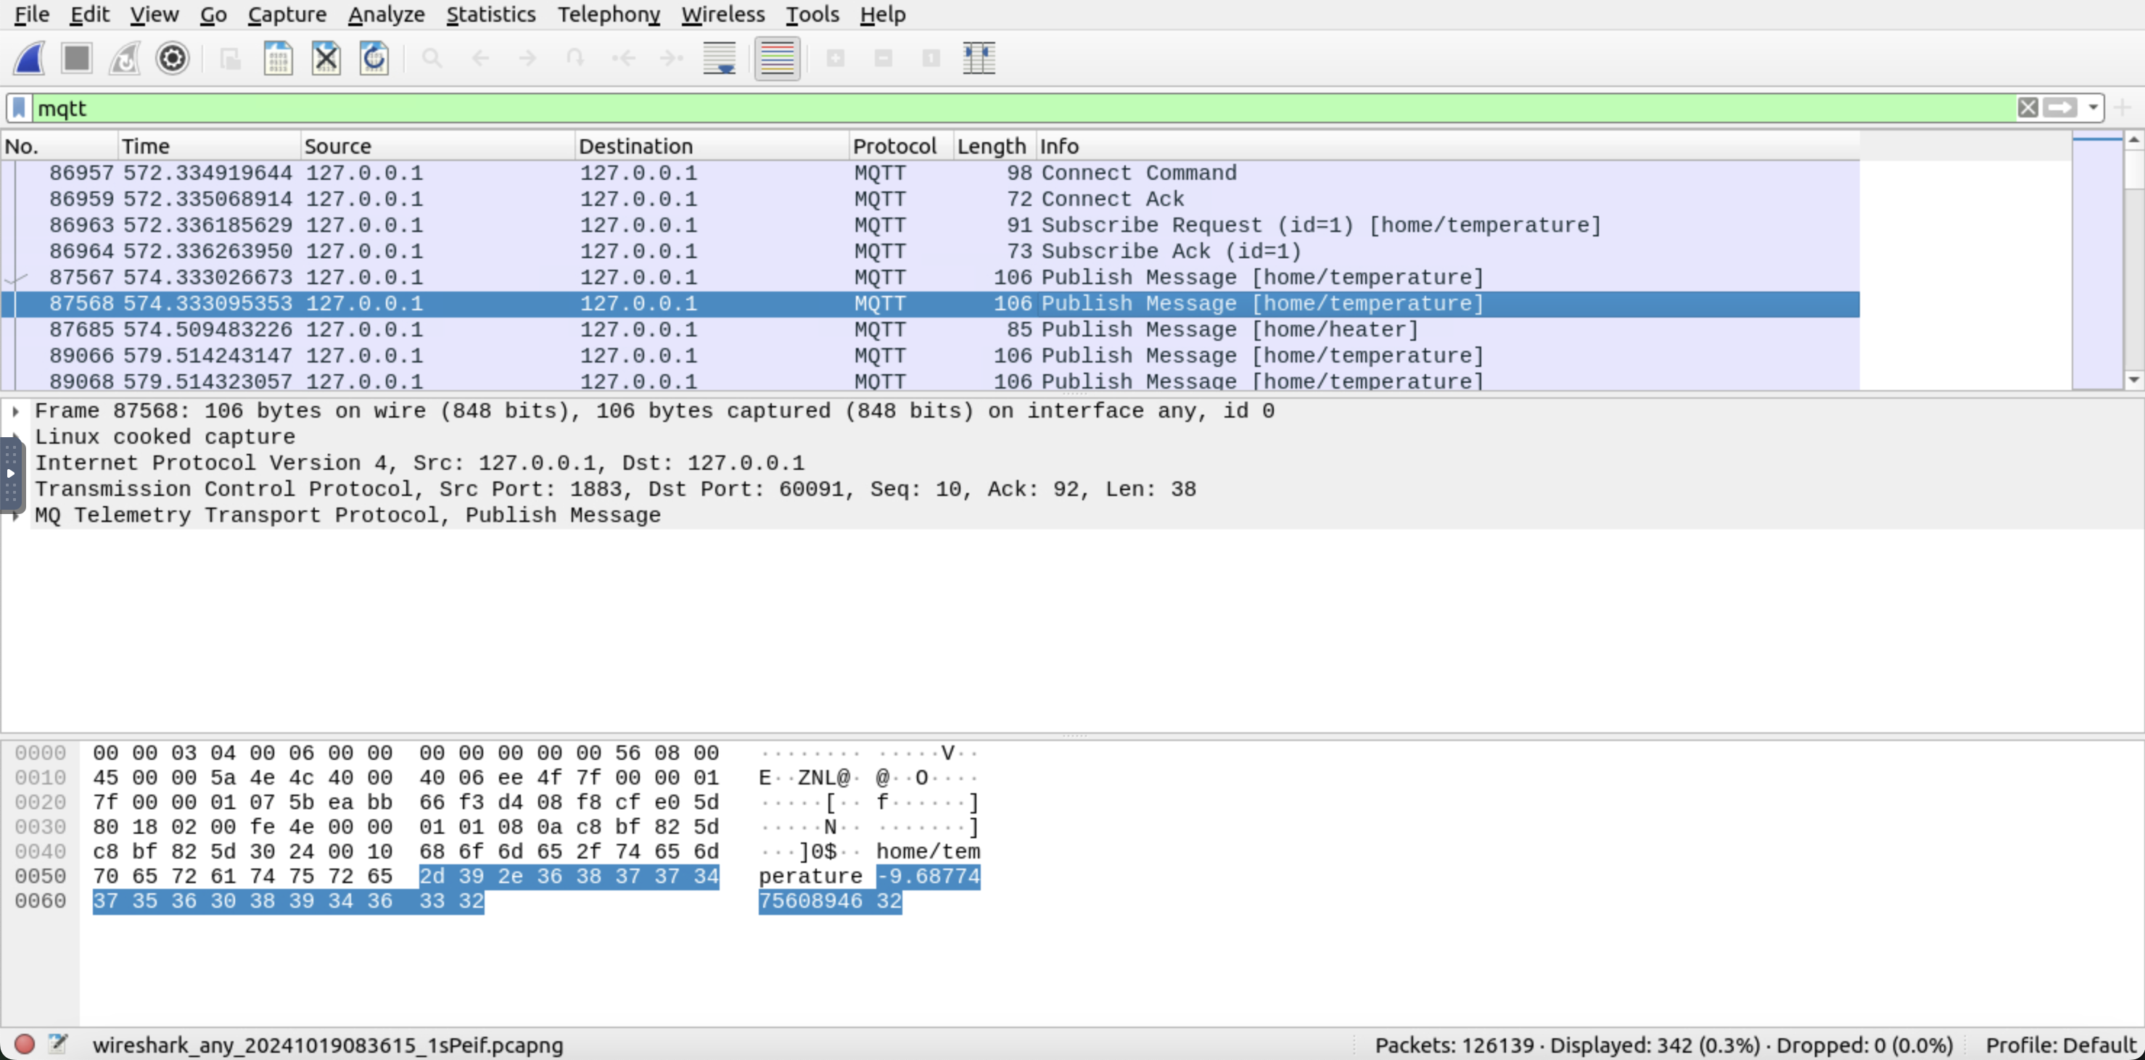Viewport: 2145px width, 1060px height.
Task: Stop the running capture
Action: click(x=77, y=58)
